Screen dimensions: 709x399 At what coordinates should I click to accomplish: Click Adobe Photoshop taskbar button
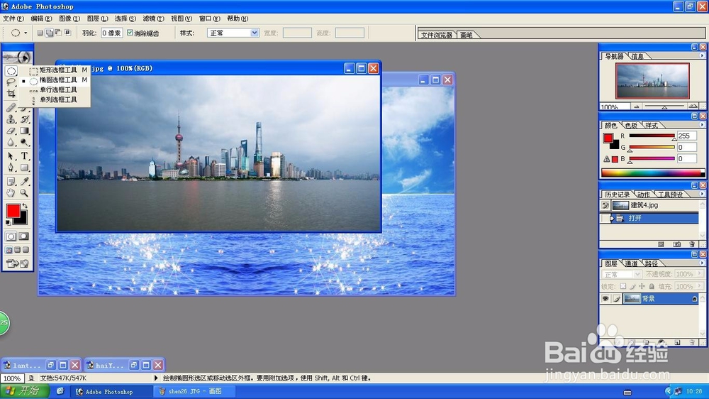[x=112, y=391]
